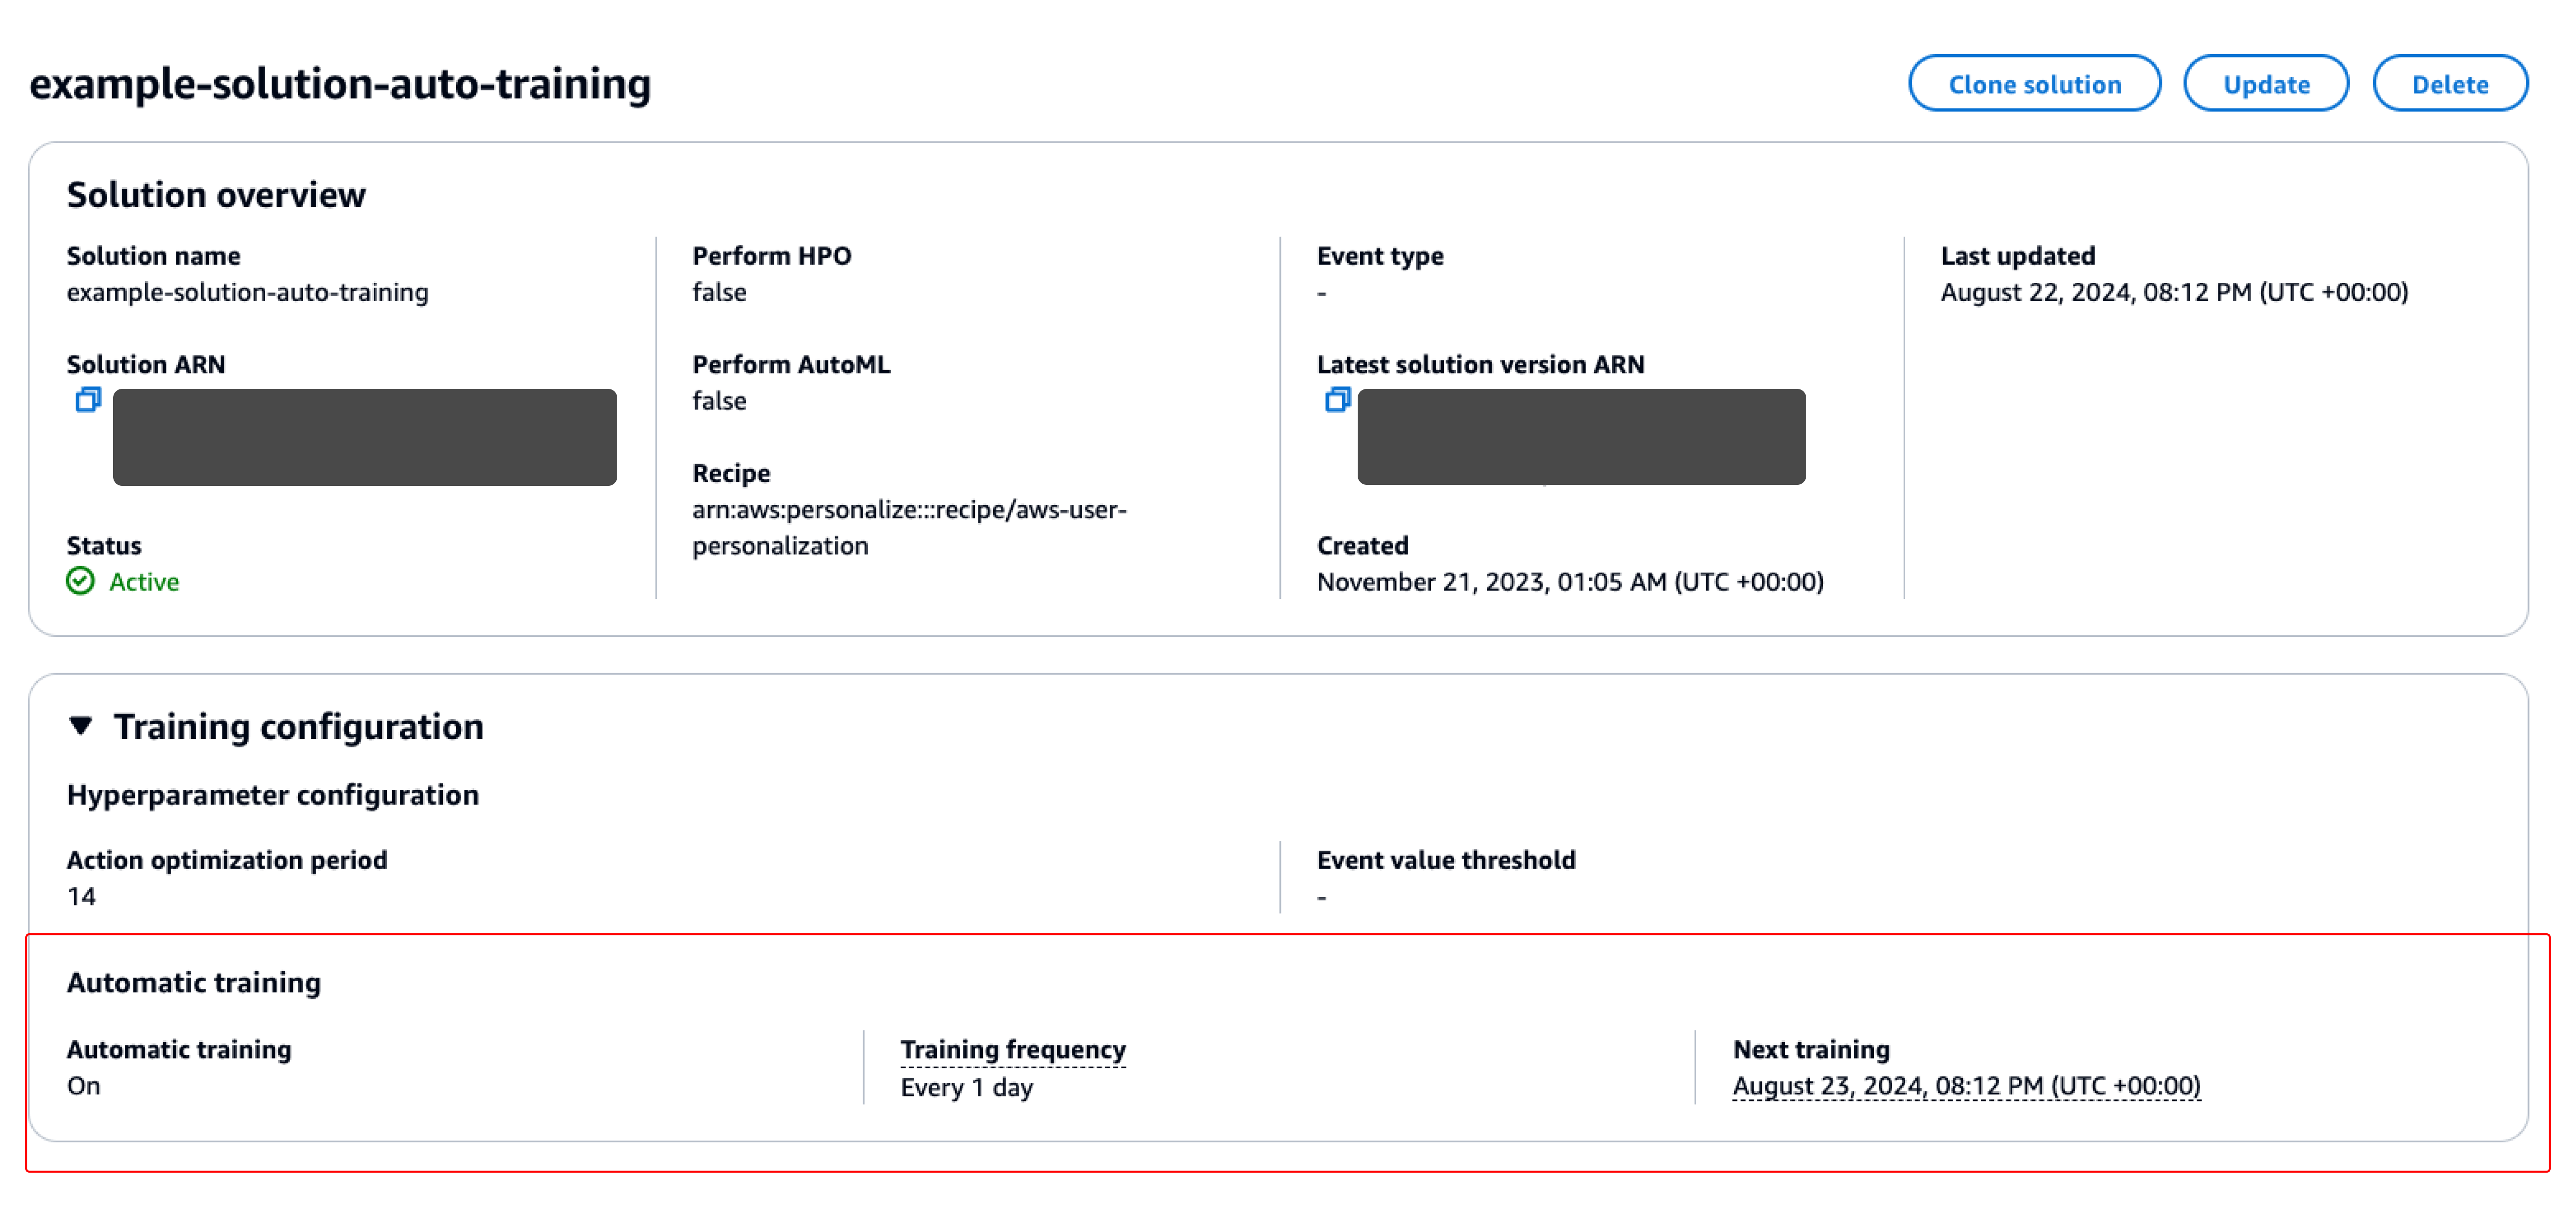Click the Created date value
Viewport: 2576px width, 1207px height.
tap(1569, 582)
